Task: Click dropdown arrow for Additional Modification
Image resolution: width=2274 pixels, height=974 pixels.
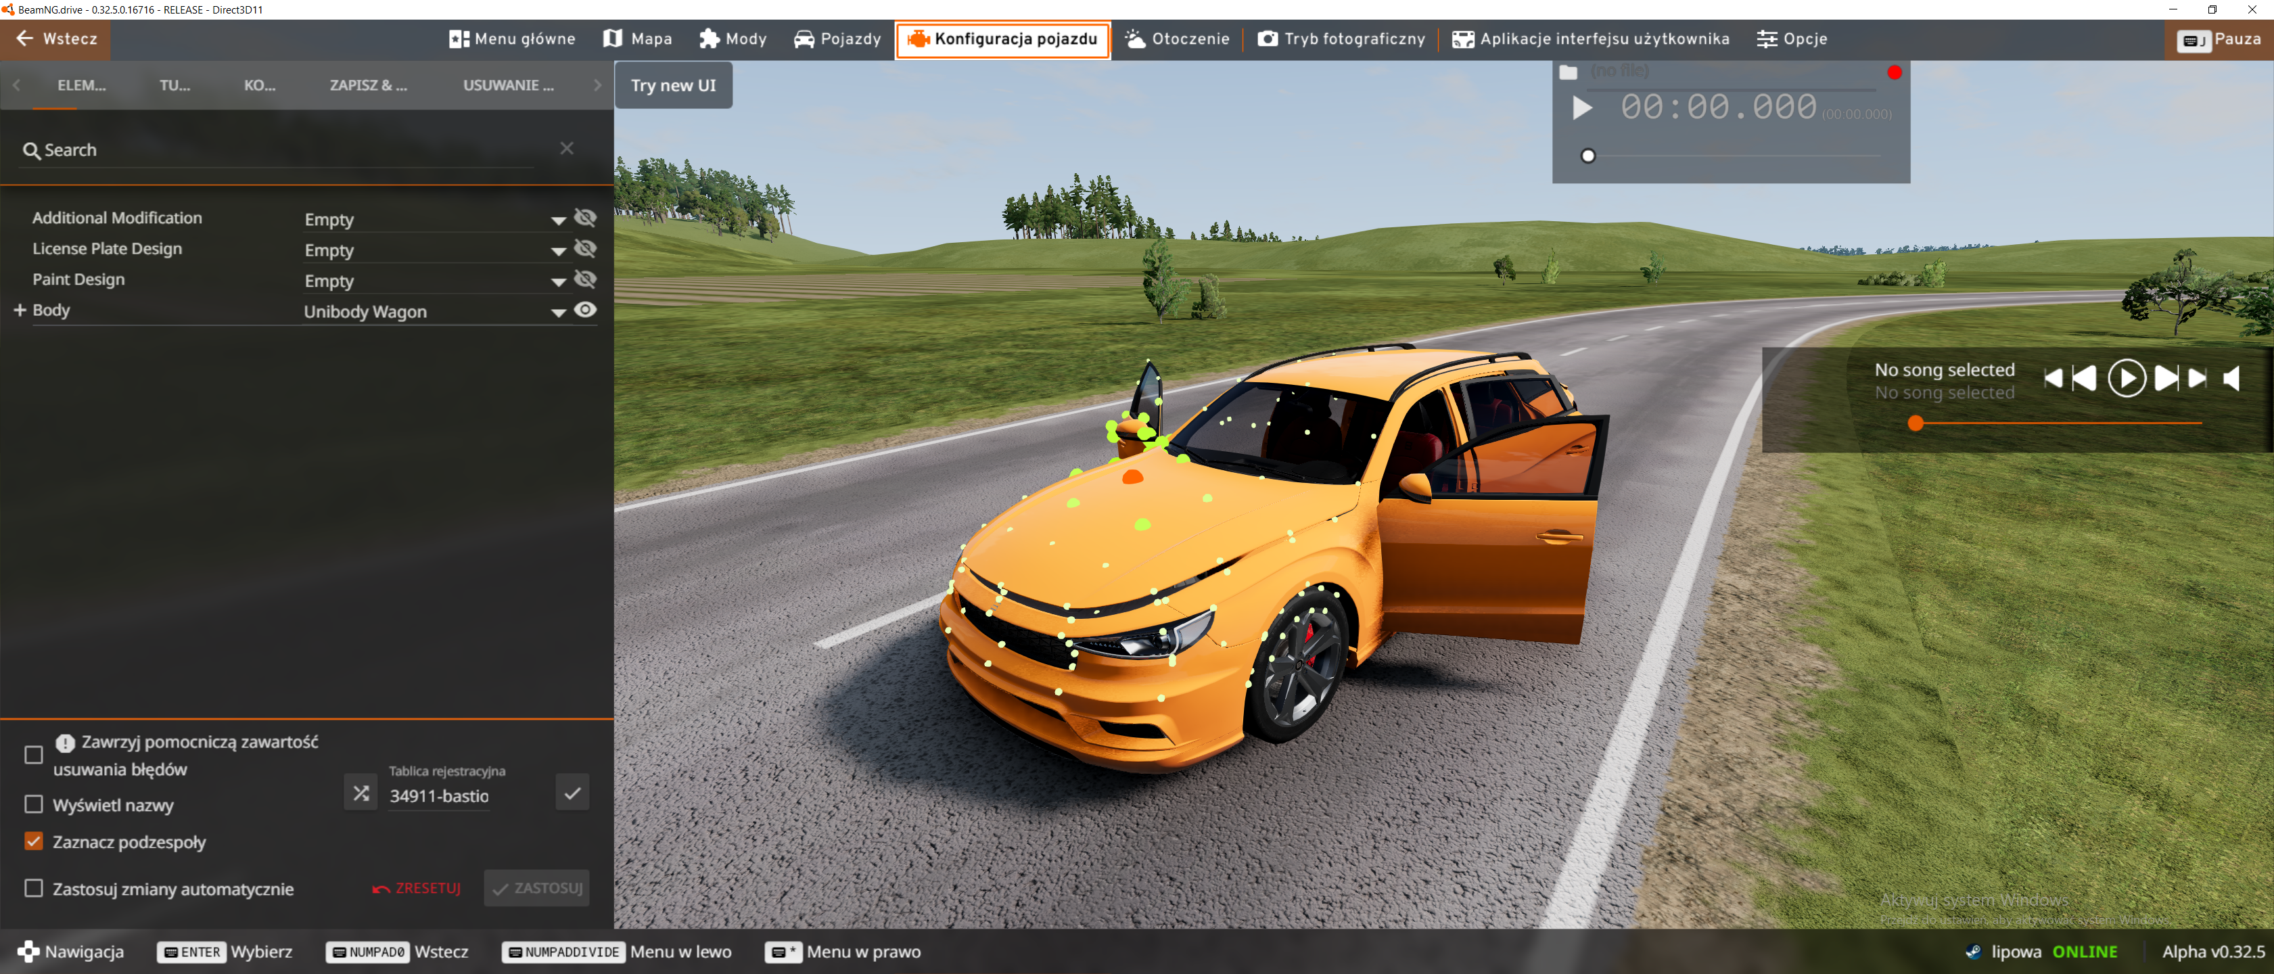Action: point(558,221)
